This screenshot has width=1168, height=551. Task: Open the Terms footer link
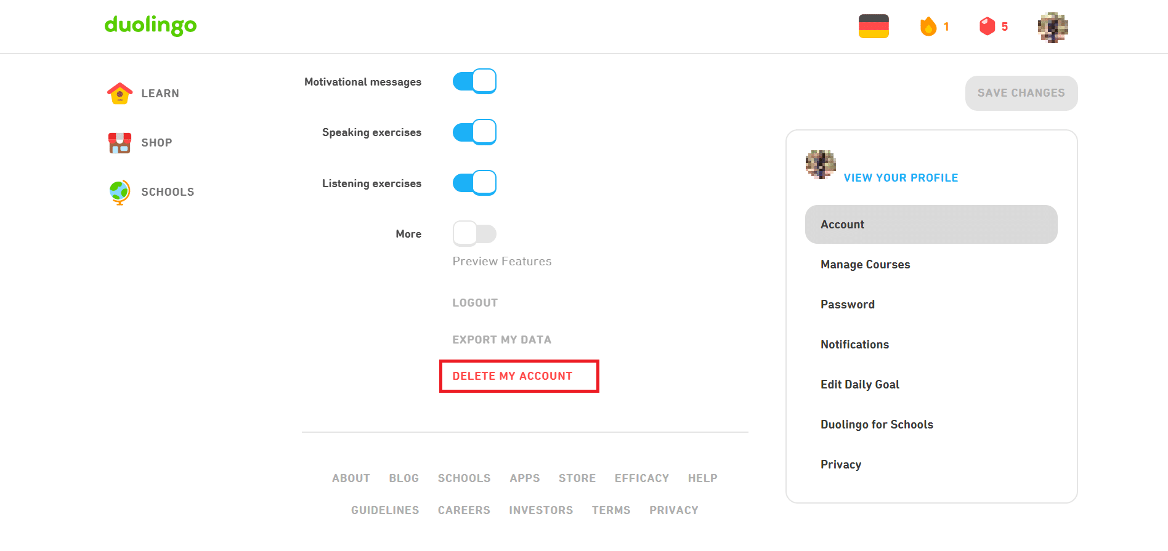coord(611,510)
